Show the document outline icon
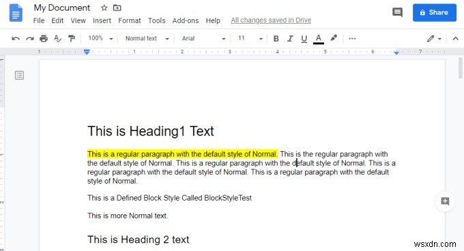464x251 pixels. pos(19,76)
